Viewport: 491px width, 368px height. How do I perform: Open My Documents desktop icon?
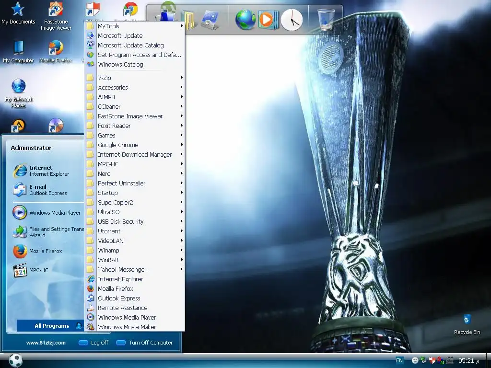[18, 12]
